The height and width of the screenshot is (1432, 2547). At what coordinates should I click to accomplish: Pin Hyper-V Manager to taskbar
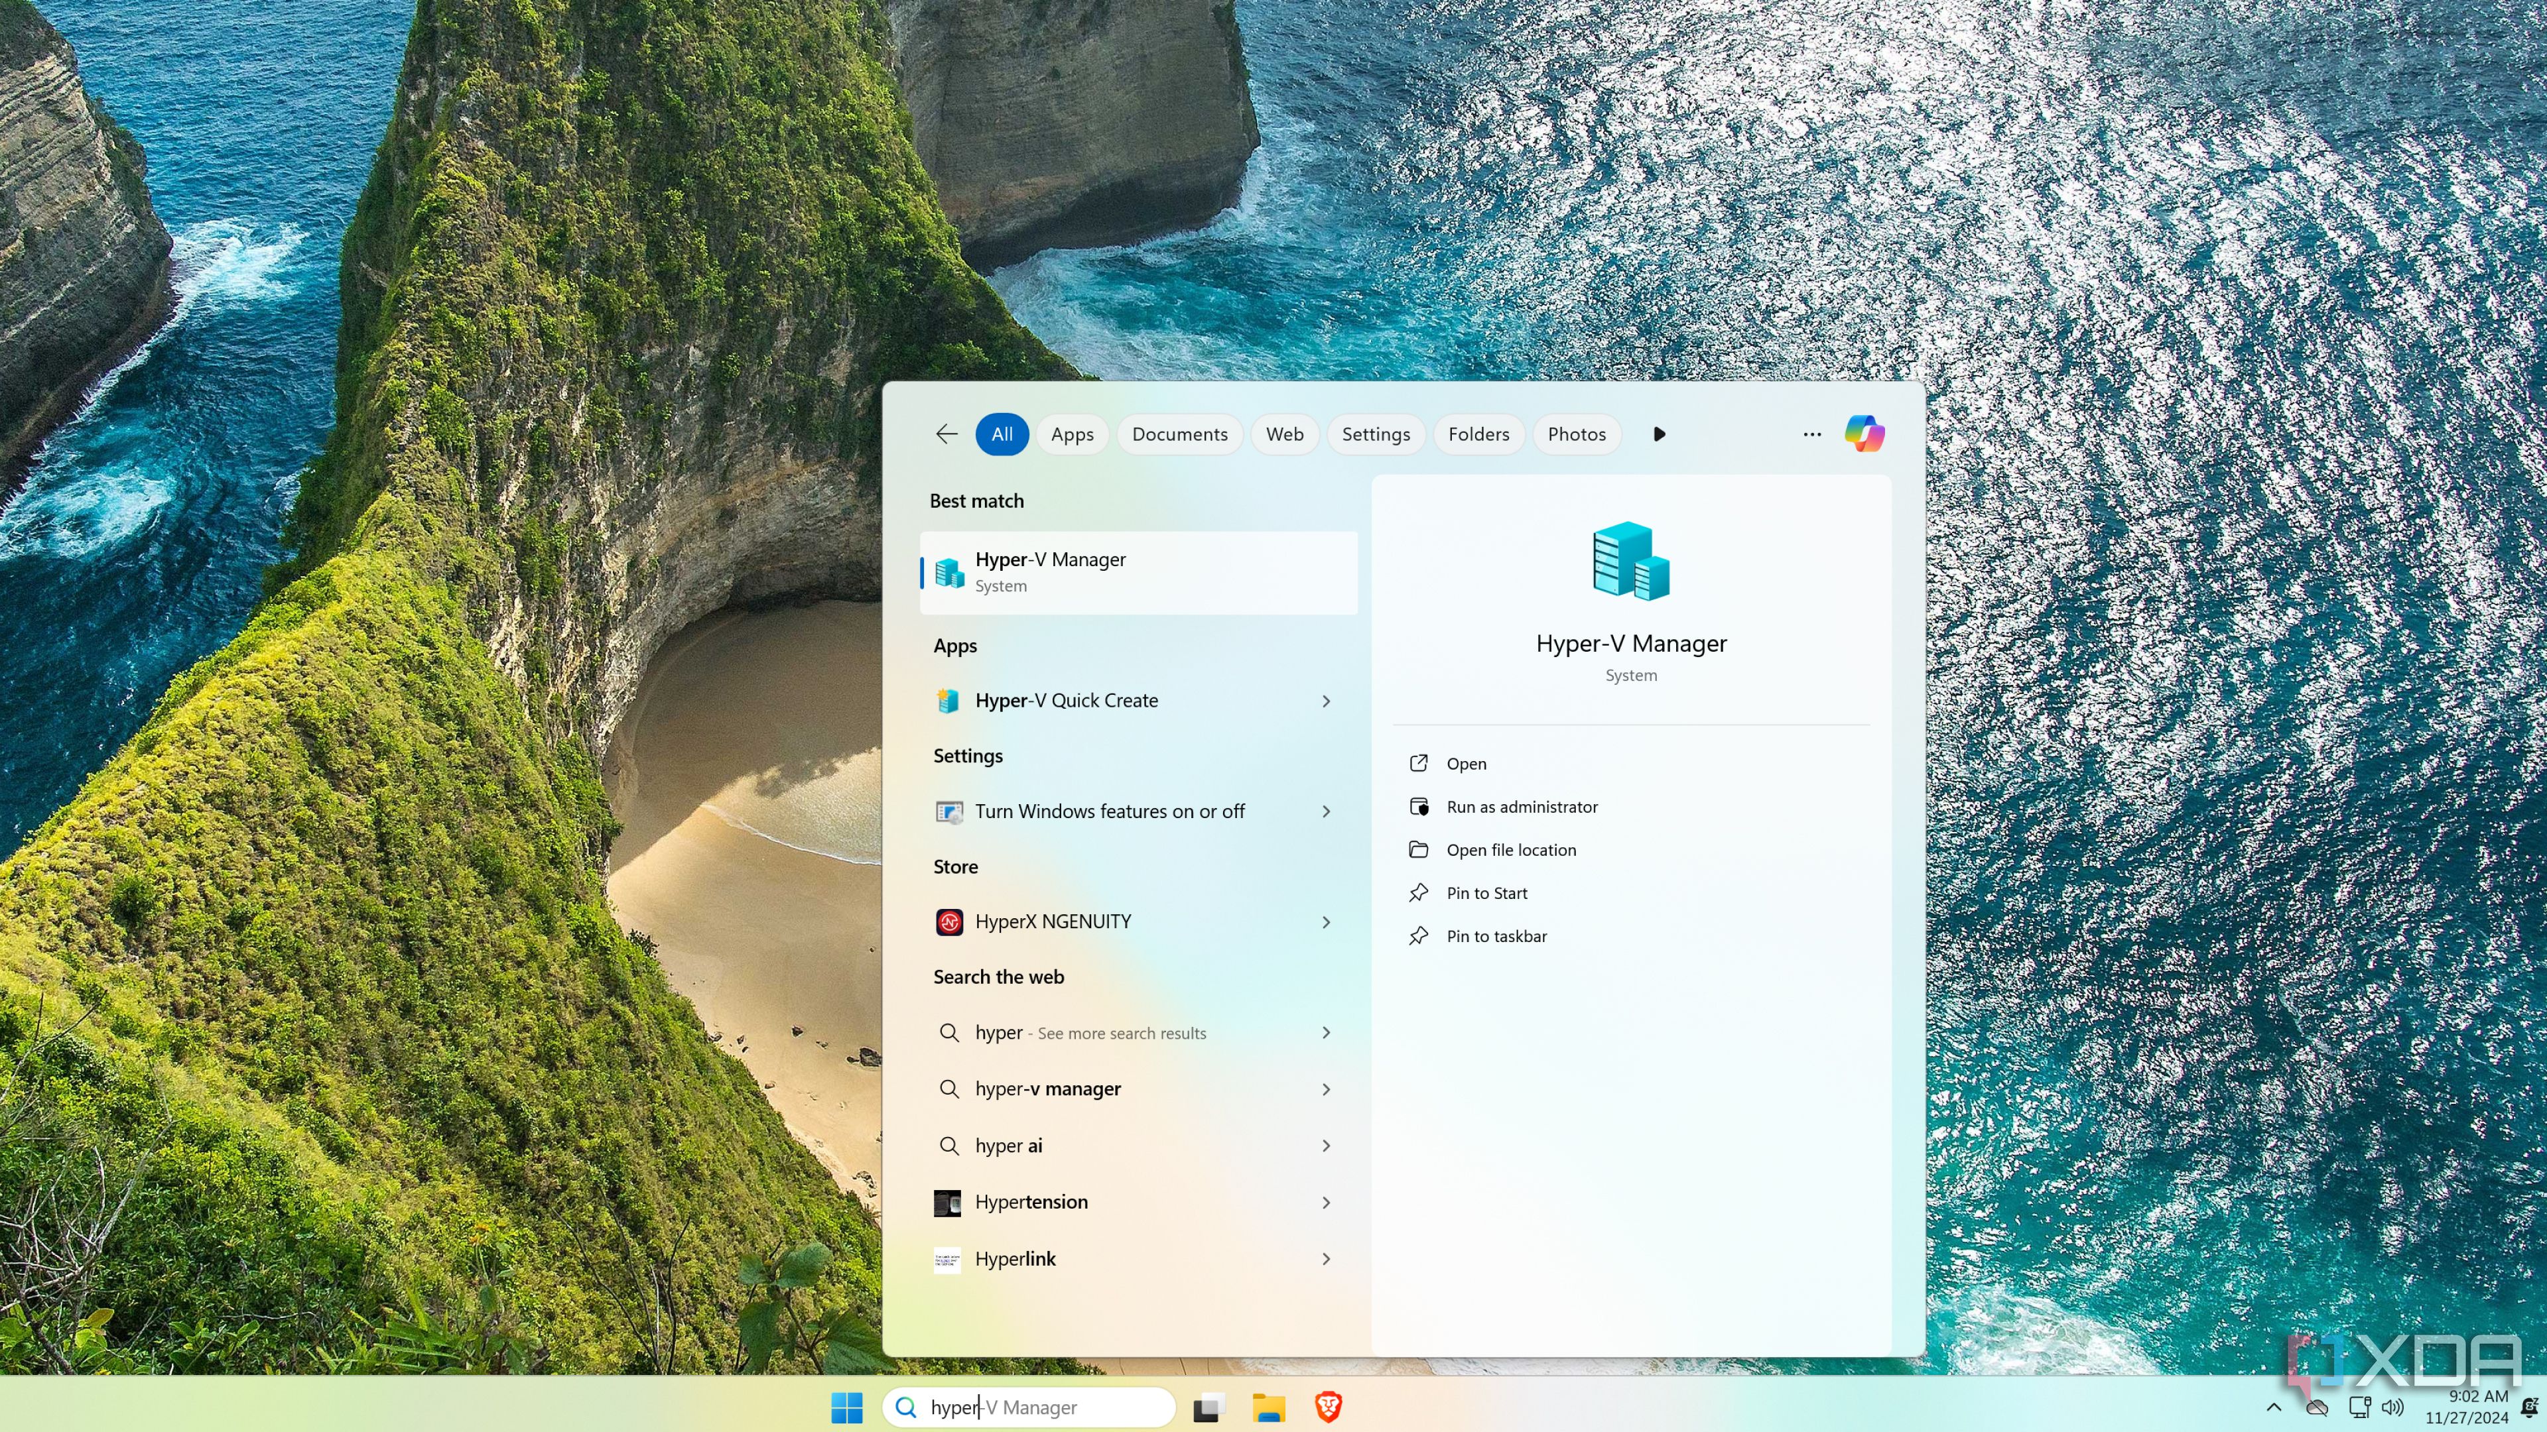tap(1496, 936)
